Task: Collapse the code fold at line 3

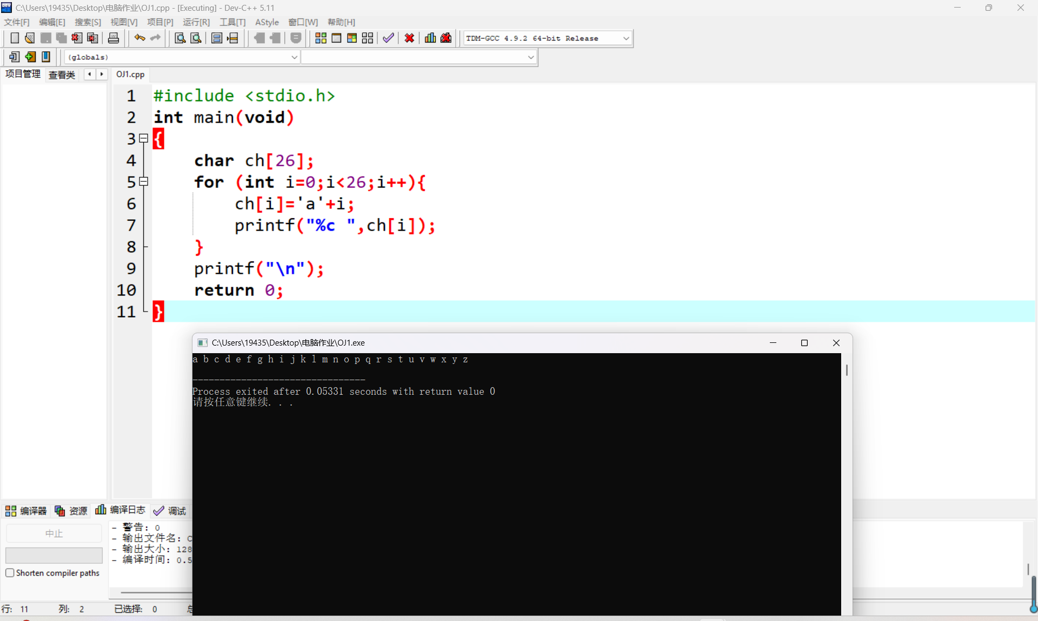Action: (143, 138)
